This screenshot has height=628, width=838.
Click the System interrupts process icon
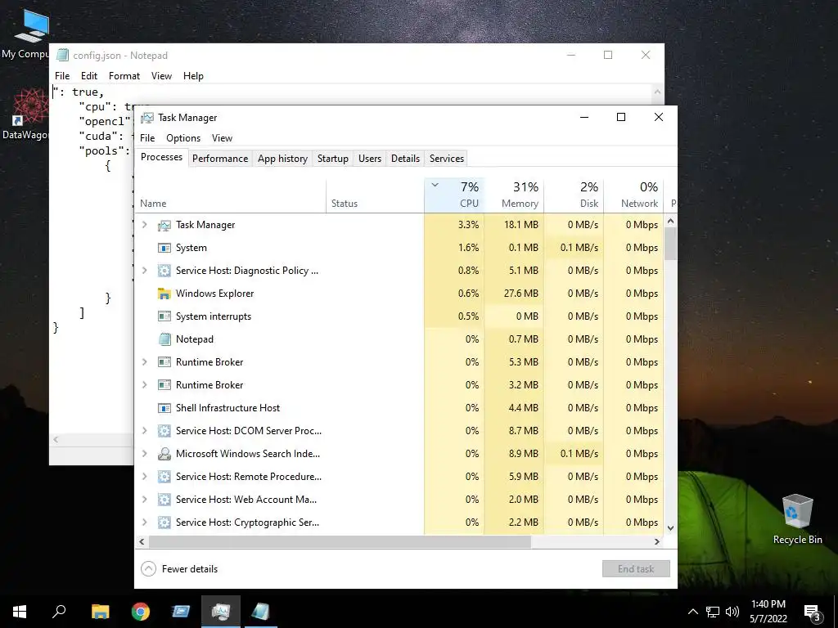pos(164,316)
